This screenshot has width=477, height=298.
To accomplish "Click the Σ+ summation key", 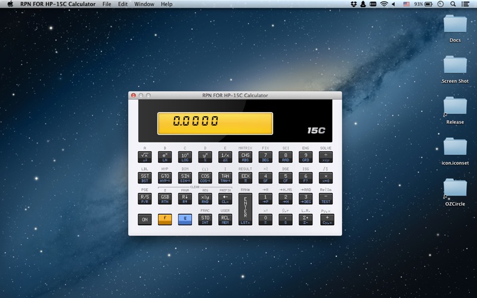I will pos(305,219).
